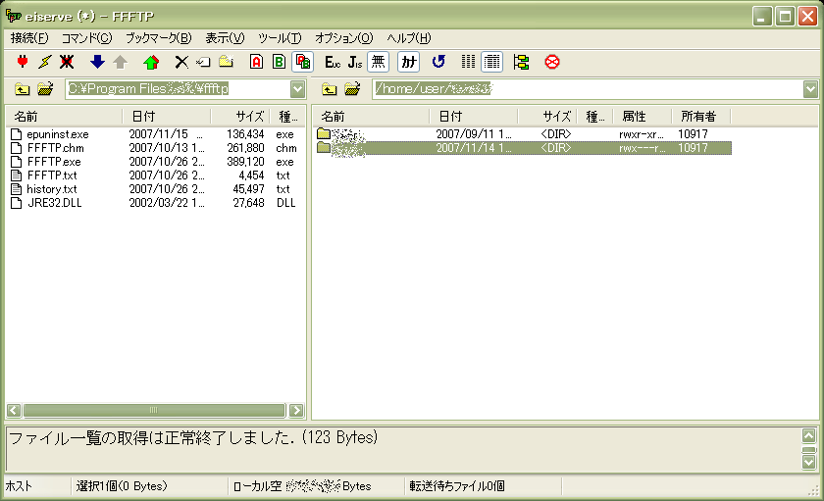This screenshot has width=824, height=501.
Task: Go to local parent folder icon
Action: 22,89
